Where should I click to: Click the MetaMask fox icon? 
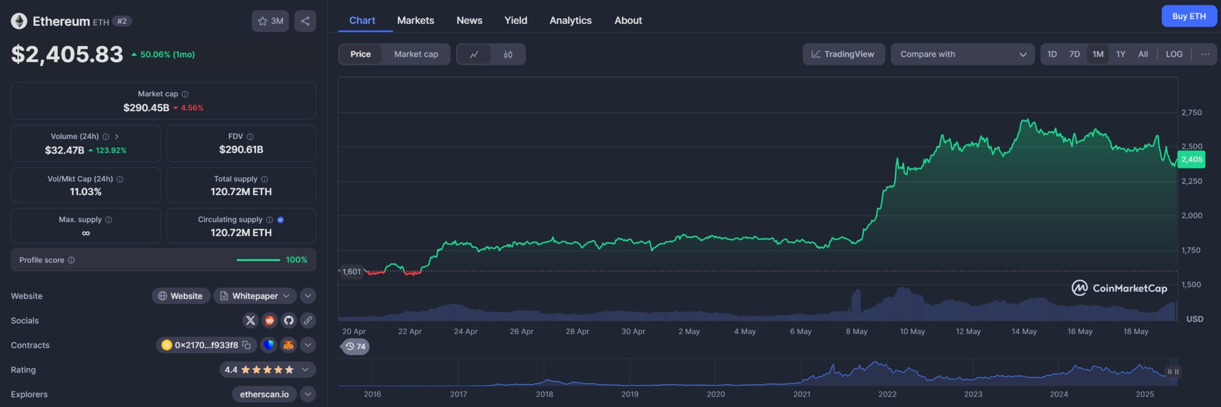point(288,345)
